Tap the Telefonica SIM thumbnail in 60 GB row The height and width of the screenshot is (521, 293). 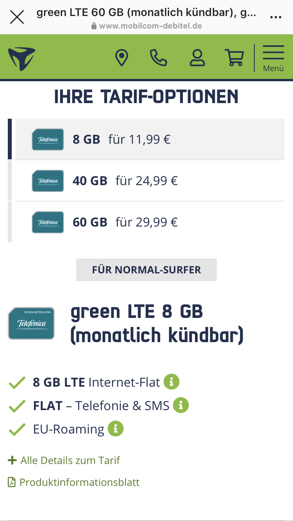click(48, 222)
